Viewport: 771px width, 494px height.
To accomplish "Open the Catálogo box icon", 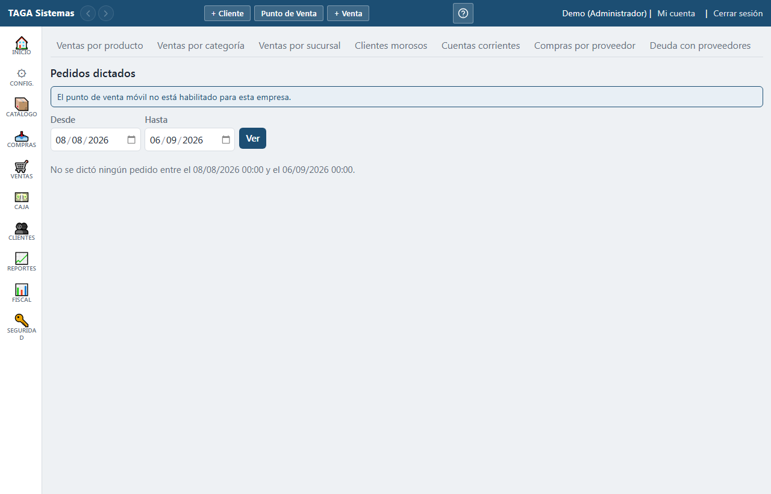I will [21, 104].
